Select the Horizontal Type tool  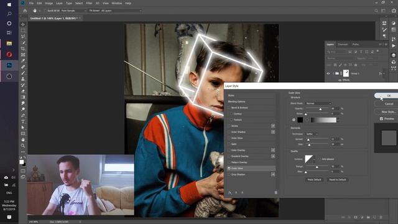coord(23,121)
